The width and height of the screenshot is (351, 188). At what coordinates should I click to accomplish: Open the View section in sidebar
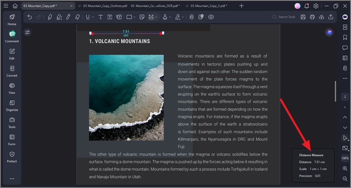pyautogui.click(x=12, y=88)
